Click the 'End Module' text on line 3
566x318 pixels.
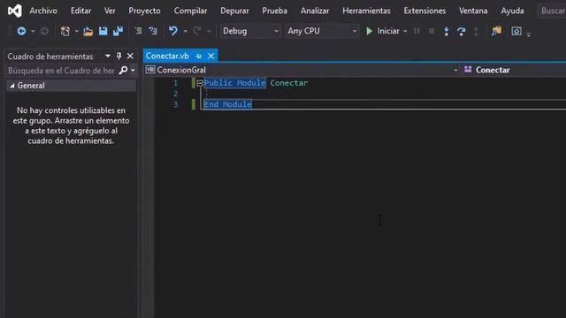pos(228,104)
